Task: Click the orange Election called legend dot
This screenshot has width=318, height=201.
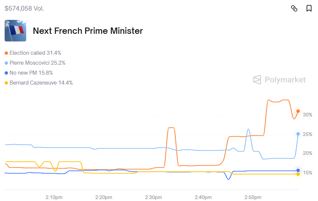Action: (x=6, y=53)
